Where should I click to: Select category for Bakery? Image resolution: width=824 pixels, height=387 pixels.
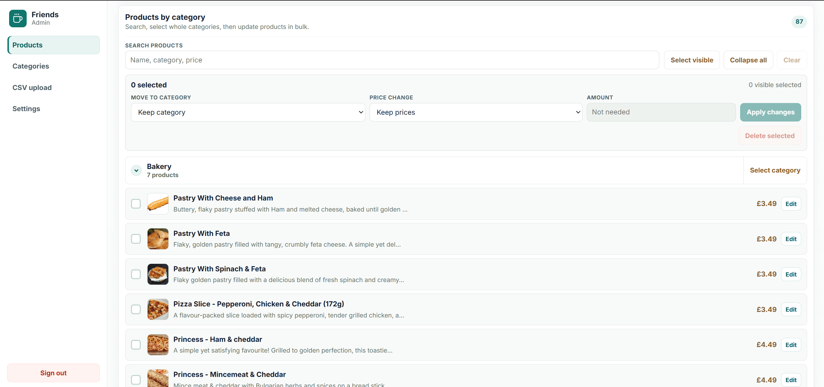pyautogui.click(x=775, y=171)
